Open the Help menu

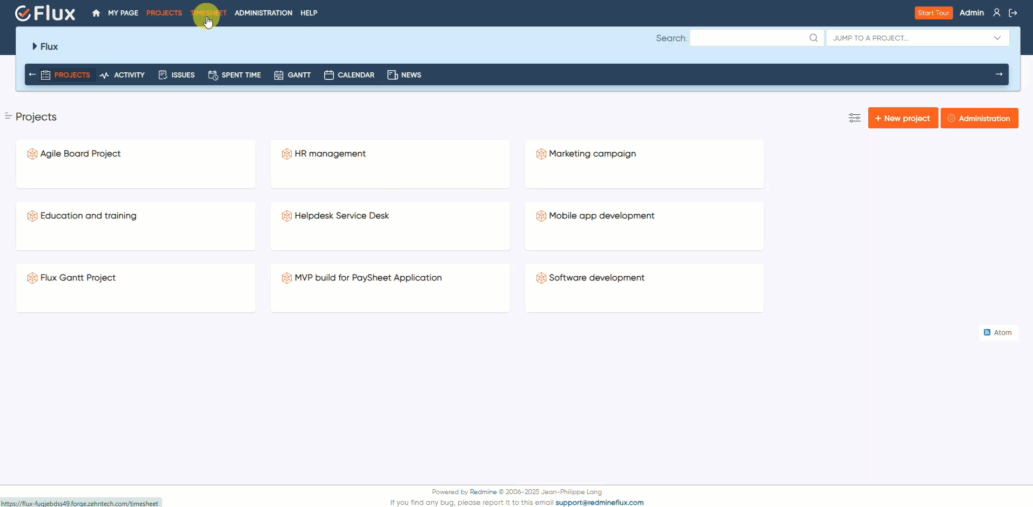pos(308,12)
